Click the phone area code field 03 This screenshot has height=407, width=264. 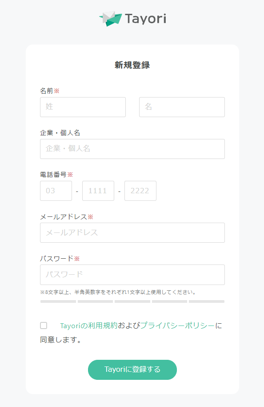tap(56, 191)
